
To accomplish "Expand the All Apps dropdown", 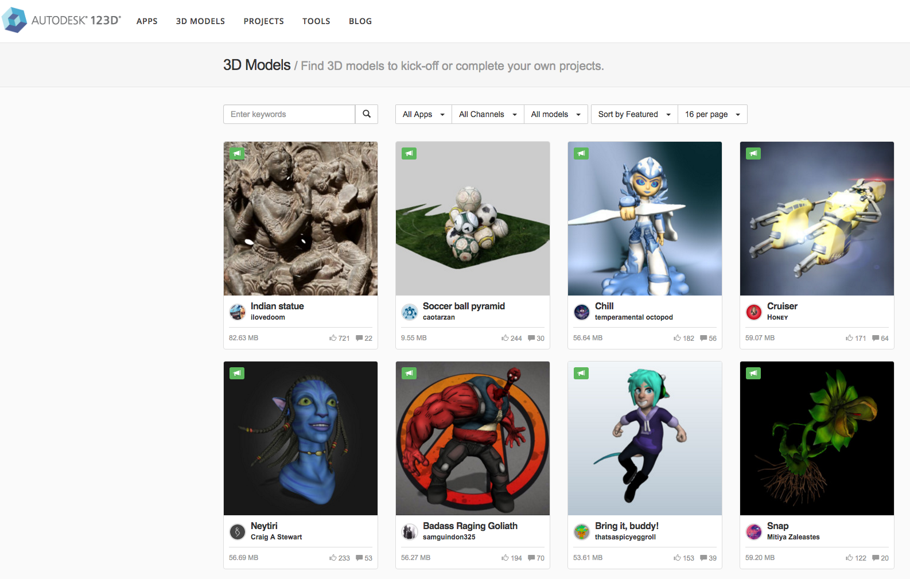I will click(x=423, y=114).
